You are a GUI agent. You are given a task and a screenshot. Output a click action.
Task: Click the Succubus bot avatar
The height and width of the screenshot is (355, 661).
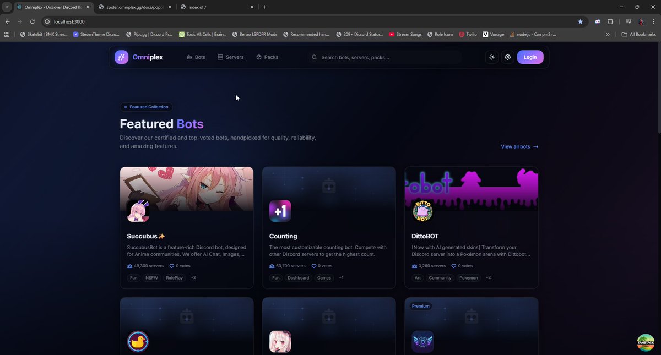click(x=138, y=211)
